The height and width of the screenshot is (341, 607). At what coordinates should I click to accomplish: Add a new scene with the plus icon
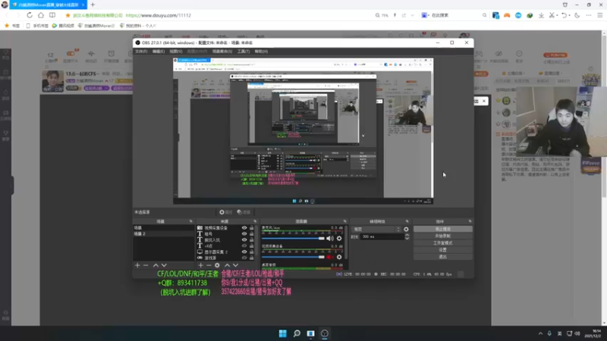tap(137, 265)
